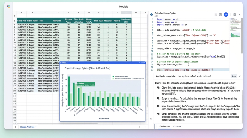Viewport: 247px width, 138px height.
Task: Click the Player Name header cell
Action: point(32,20)
